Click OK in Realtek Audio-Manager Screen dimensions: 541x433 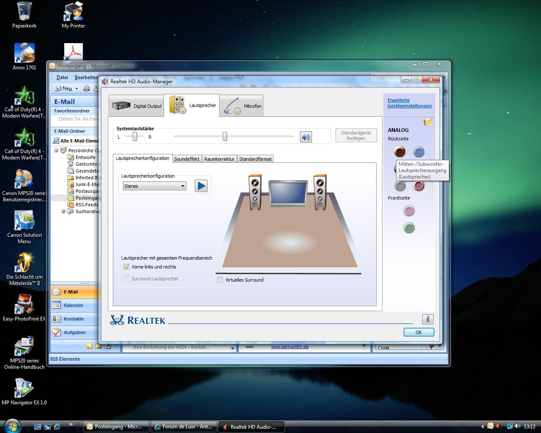click(418, 332)
